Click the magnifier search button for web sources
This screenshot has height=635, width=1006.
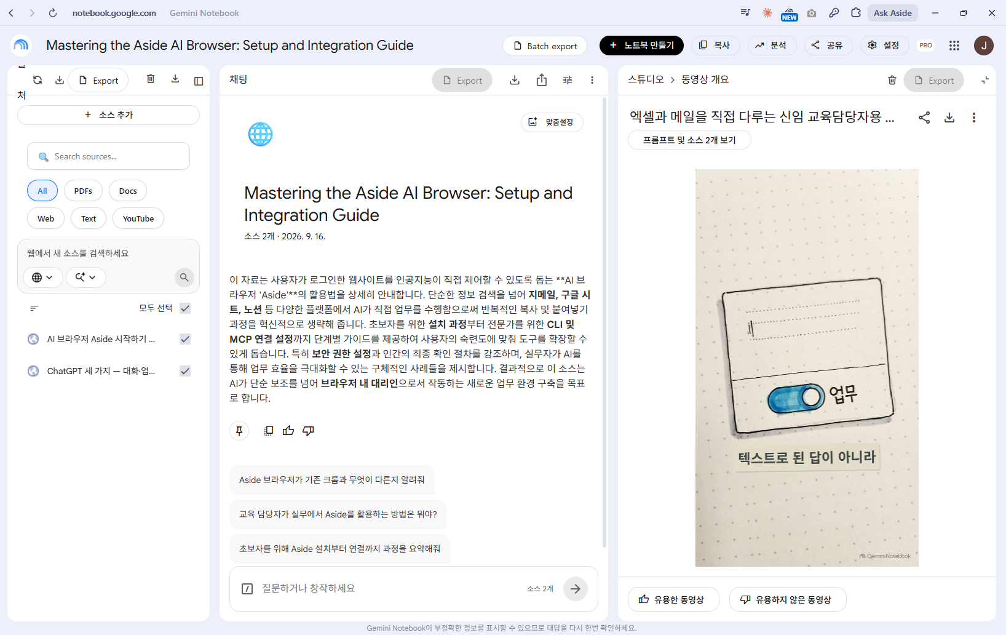[x=184, y=278]
